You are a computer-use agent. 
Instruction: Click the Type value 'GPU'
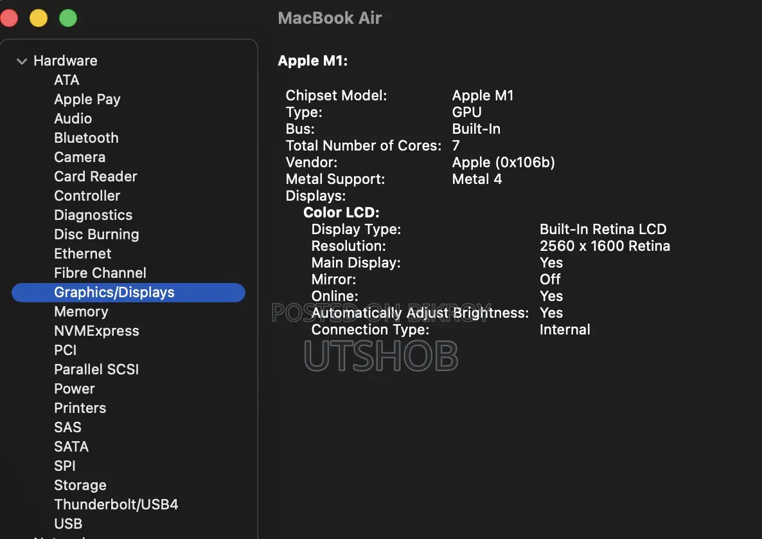466,112
